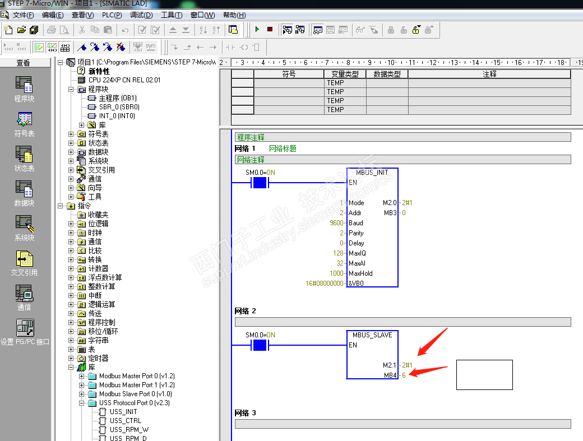Select CPU 224XP CN REL 02.01
This screenshot has width=583, height=441.
tap(124, 80)
